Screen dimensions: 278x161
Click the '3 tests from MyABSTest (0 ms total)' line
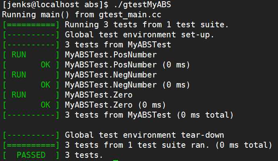149,115
